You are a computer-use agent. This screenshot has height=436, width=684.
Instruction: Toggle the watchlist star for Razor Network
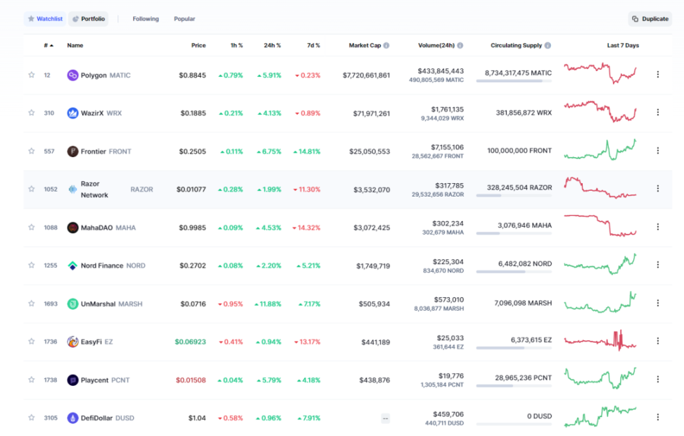(x=31, y=189)
